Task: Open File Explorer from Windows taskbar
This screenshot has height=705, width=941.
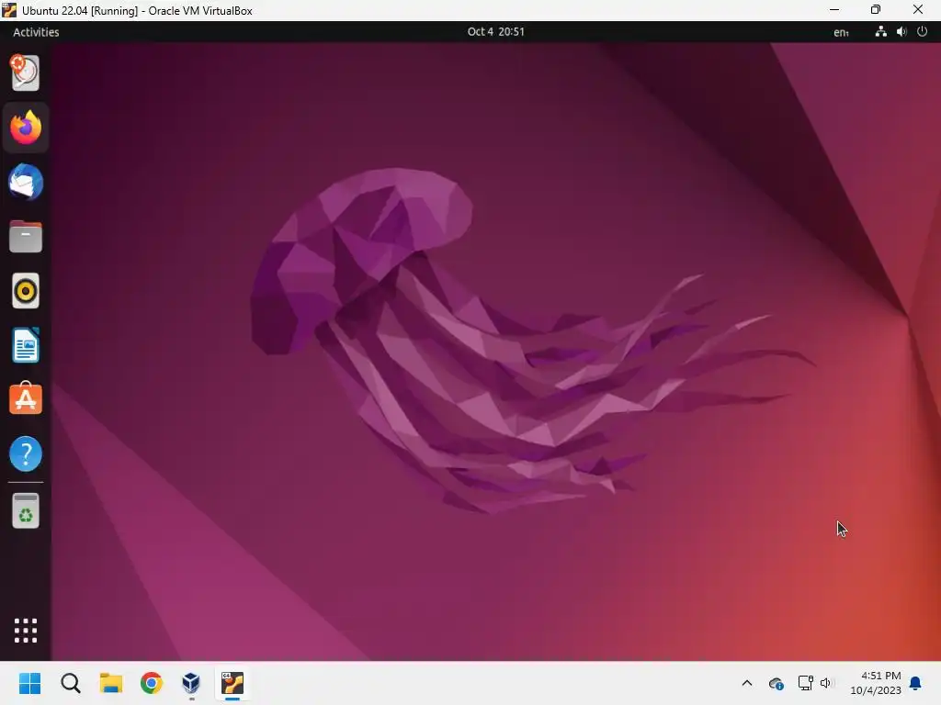Action: click(x=111, y=683)
